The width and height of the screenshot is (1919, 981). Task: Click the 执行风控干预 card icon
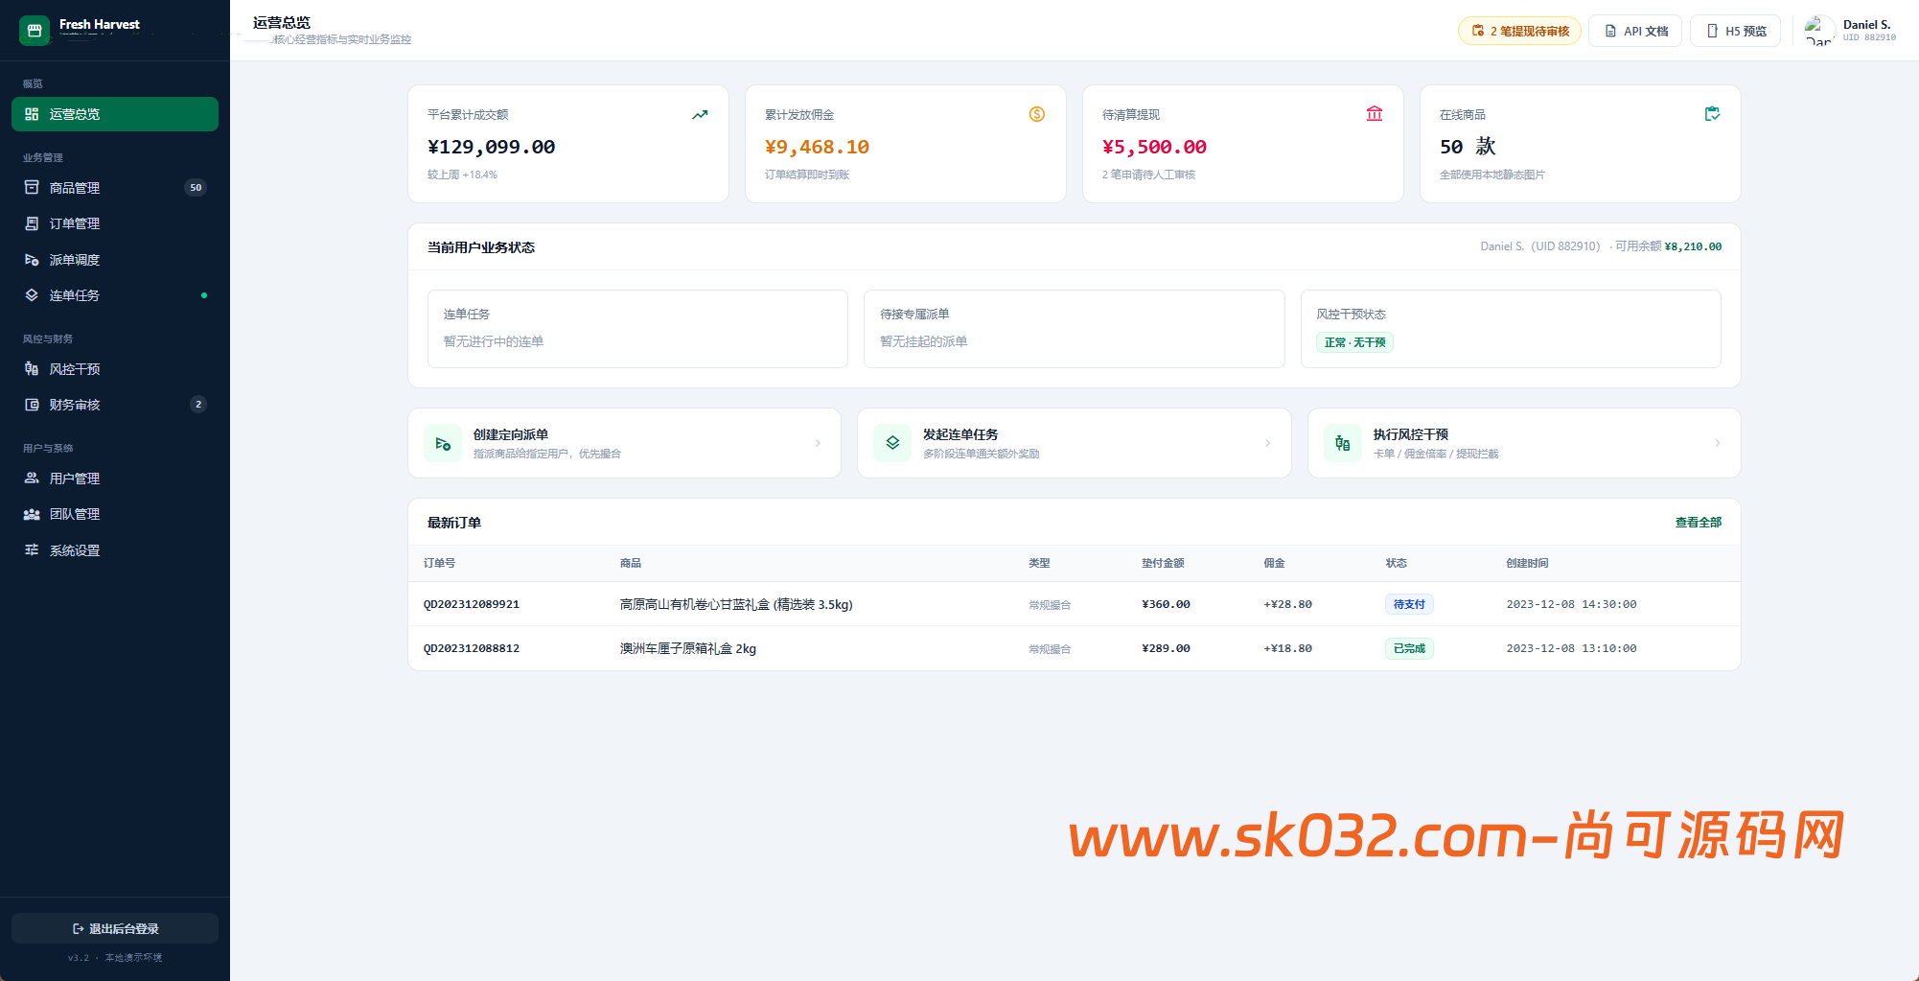(1343, 443)
